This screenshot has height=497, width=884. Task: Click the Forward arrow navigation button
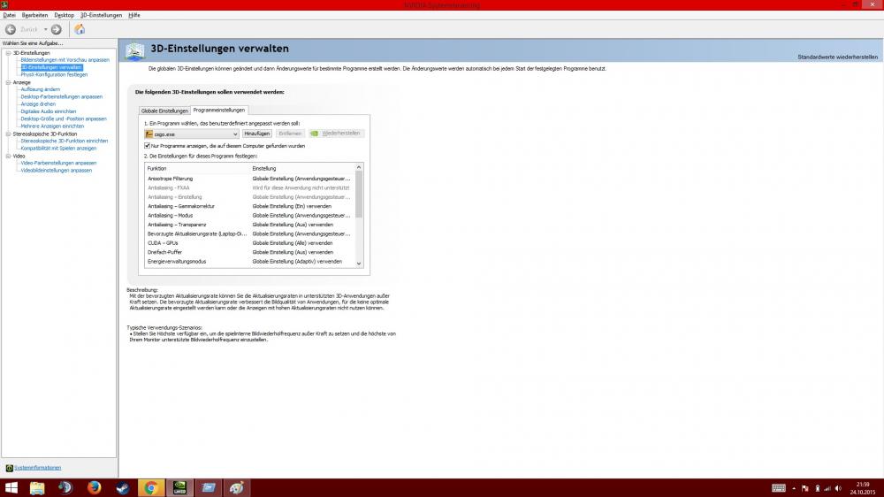[x=57, y=29]
